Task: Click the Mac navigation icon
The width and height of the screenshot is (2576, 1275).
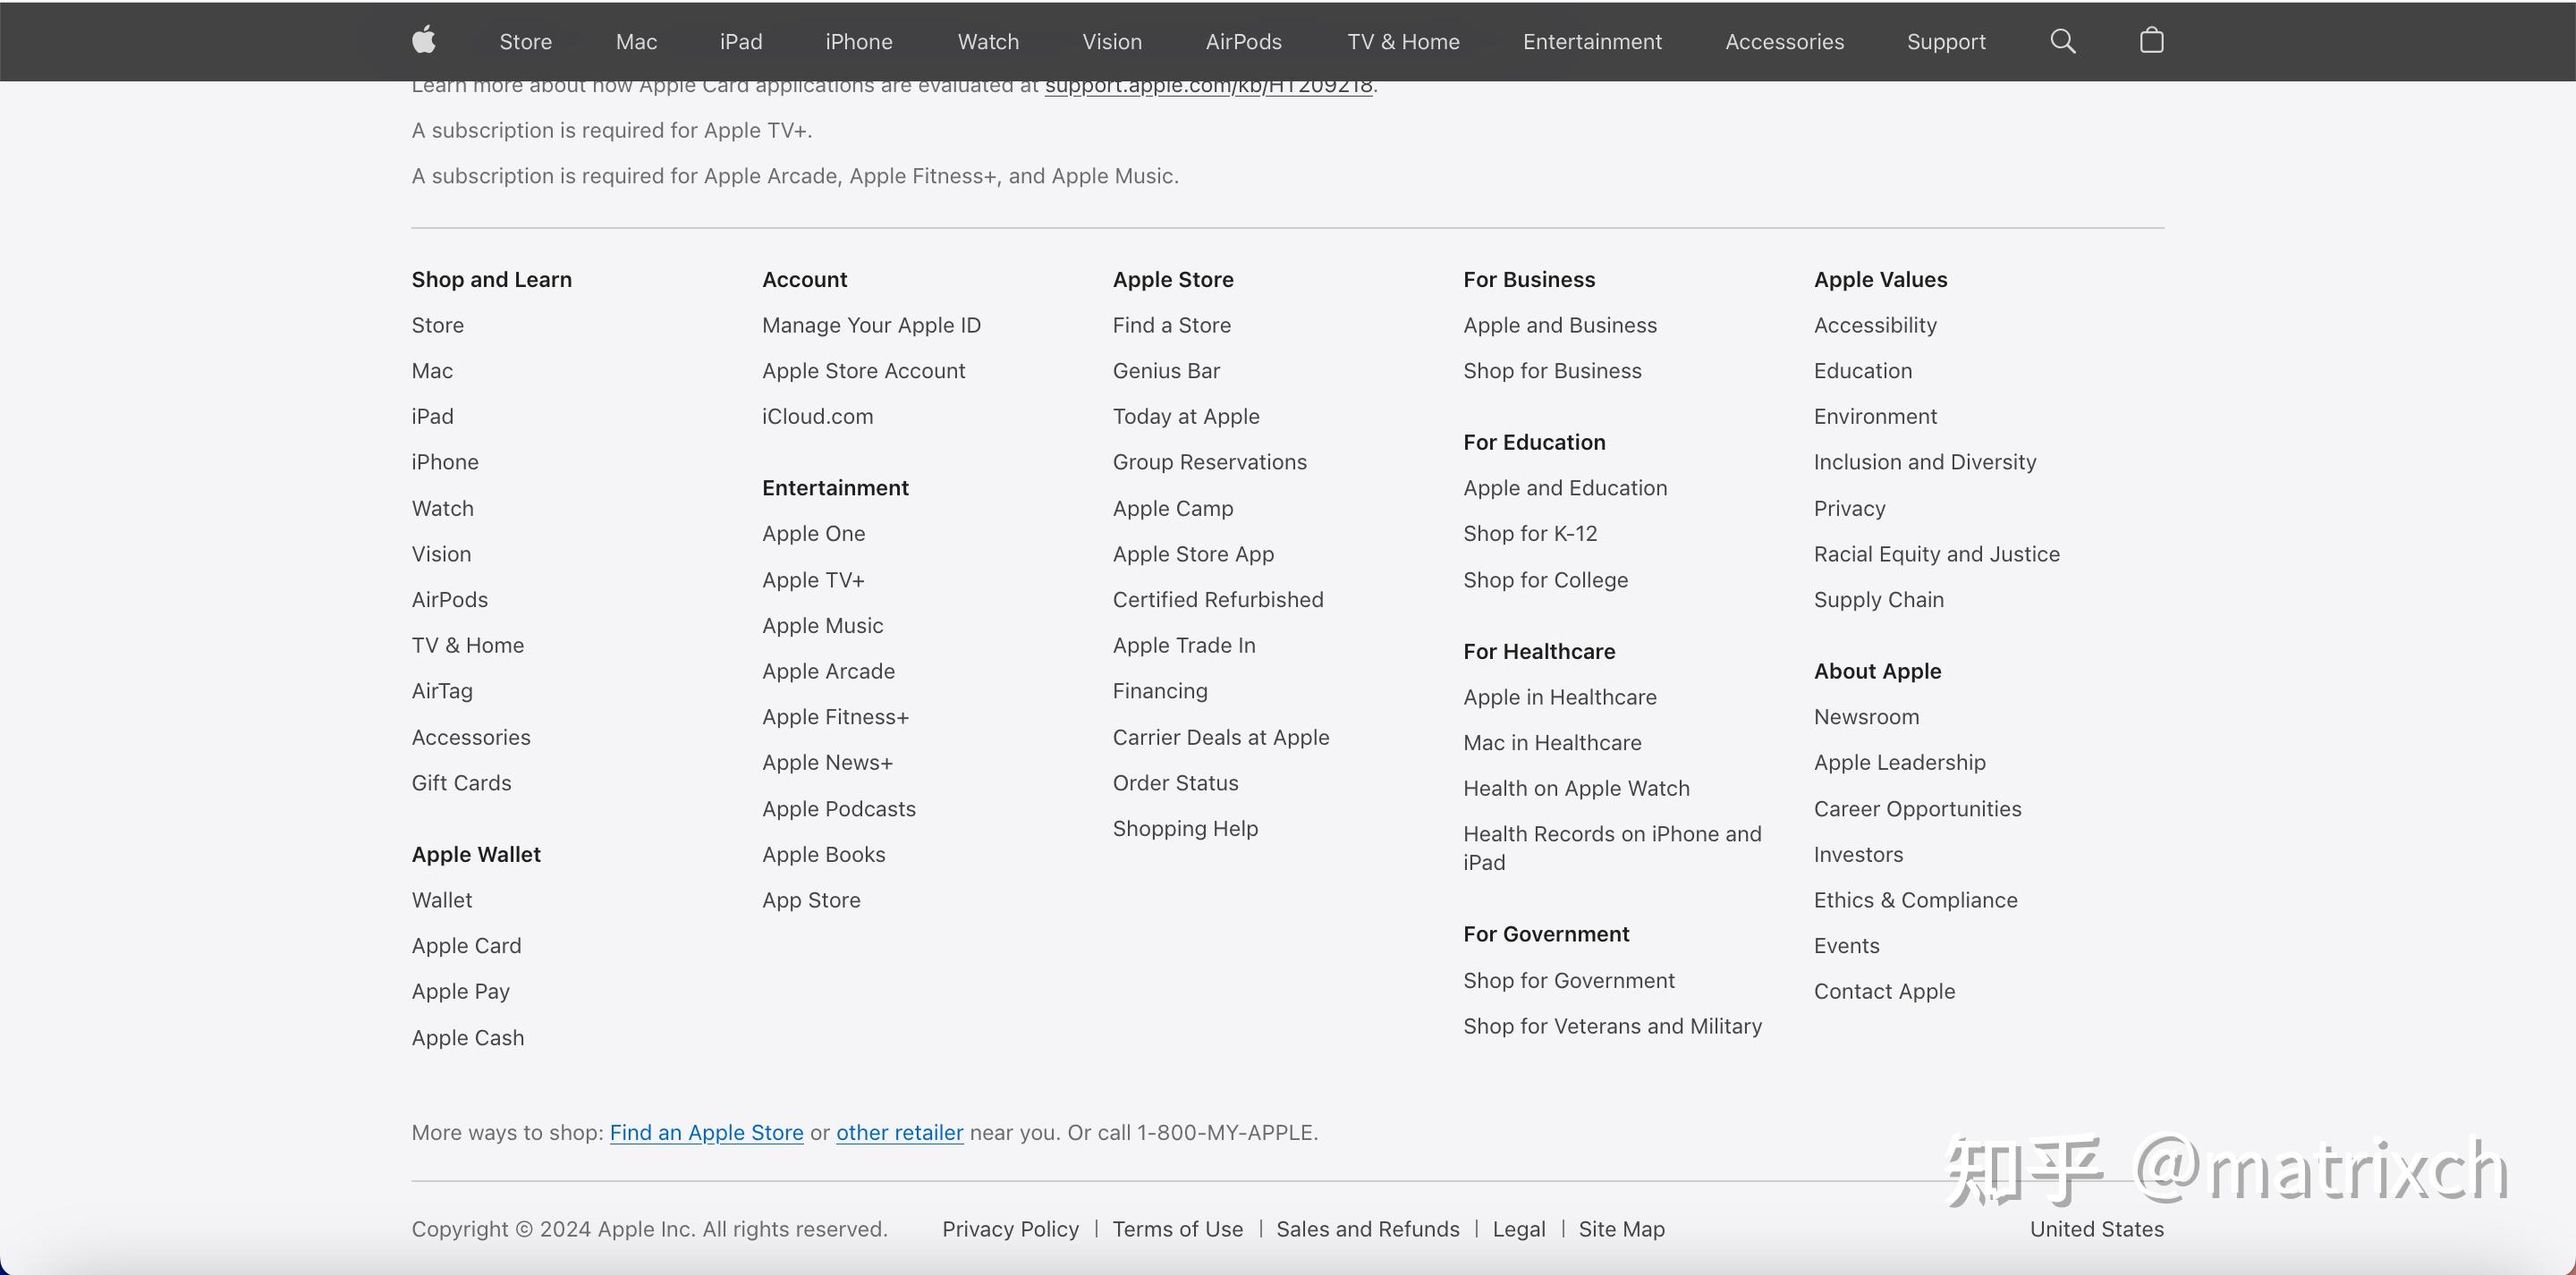Action: tap(636, 41)
